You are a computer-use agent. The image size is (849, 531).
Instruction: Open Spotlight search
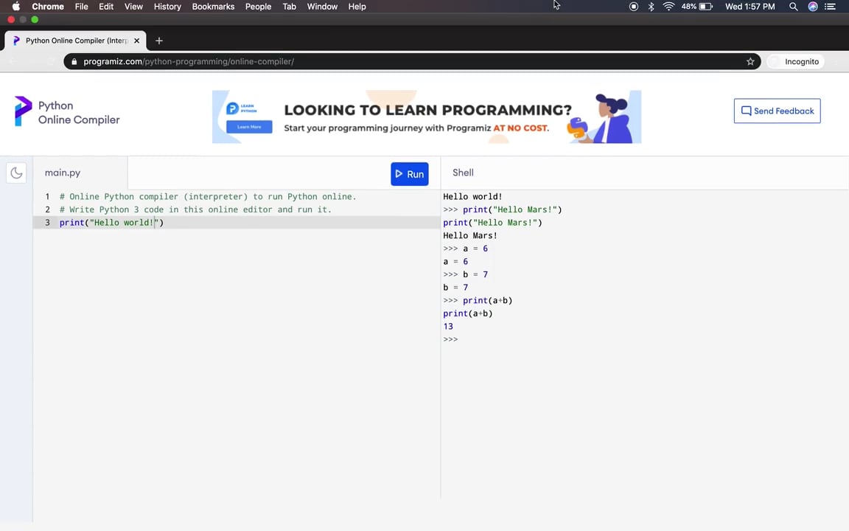click(793, 7)
